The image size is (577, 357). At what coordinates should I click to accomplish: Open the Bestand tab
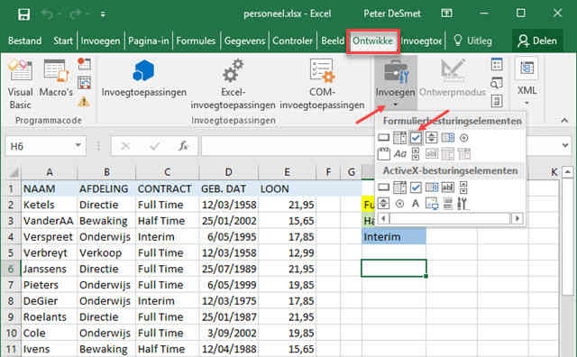[x=24, y=41]
